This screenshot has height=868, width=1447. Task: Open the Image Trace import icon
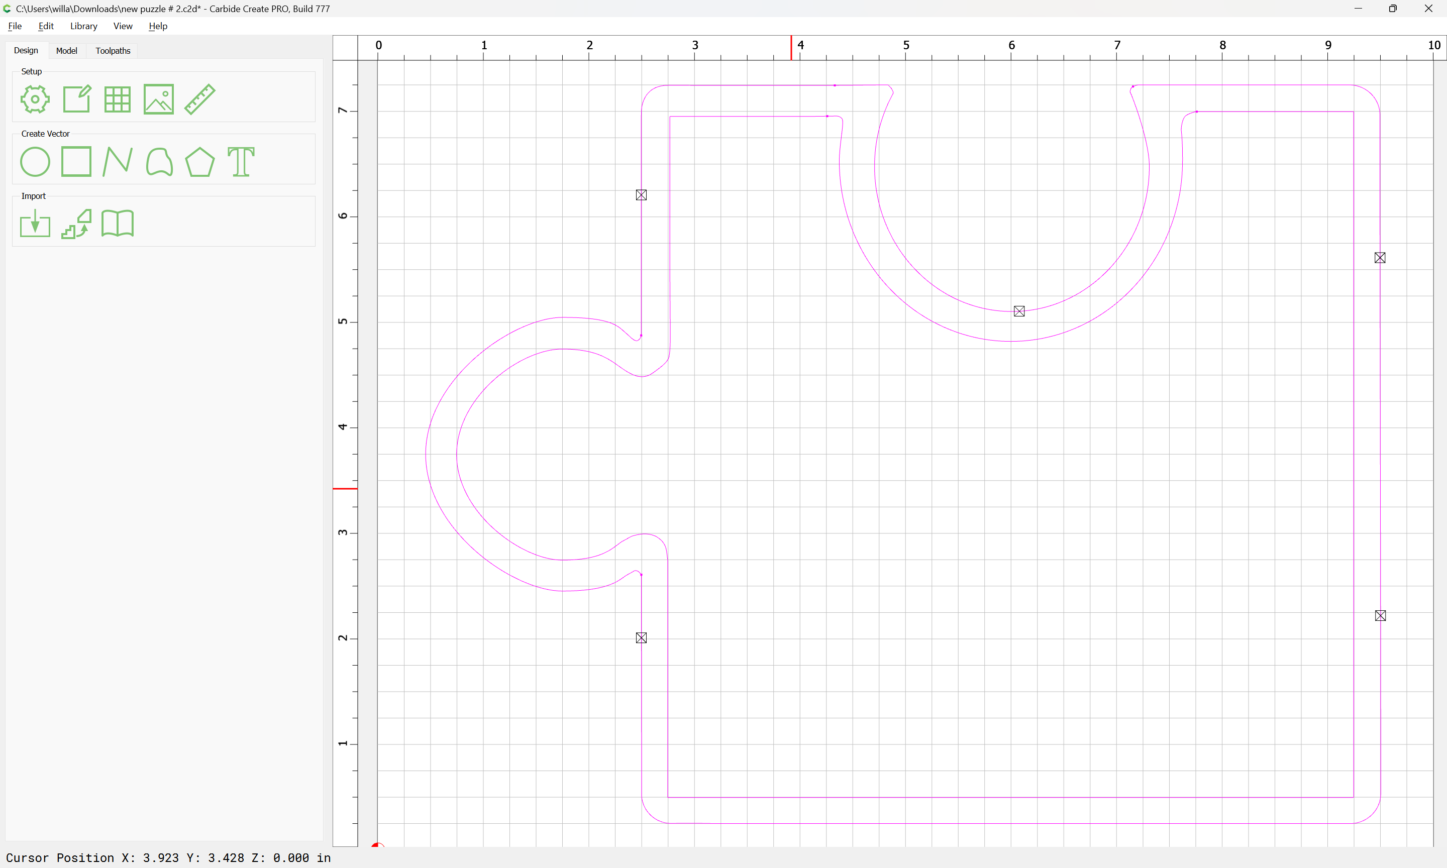(x=76, y=224)
